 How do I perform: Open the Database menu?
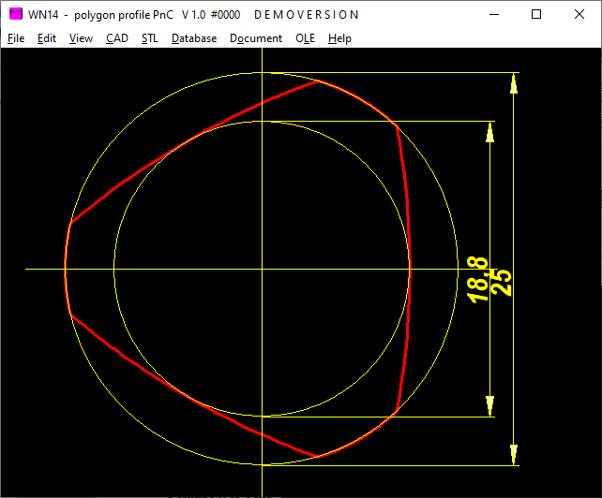(x=194, y=38)
